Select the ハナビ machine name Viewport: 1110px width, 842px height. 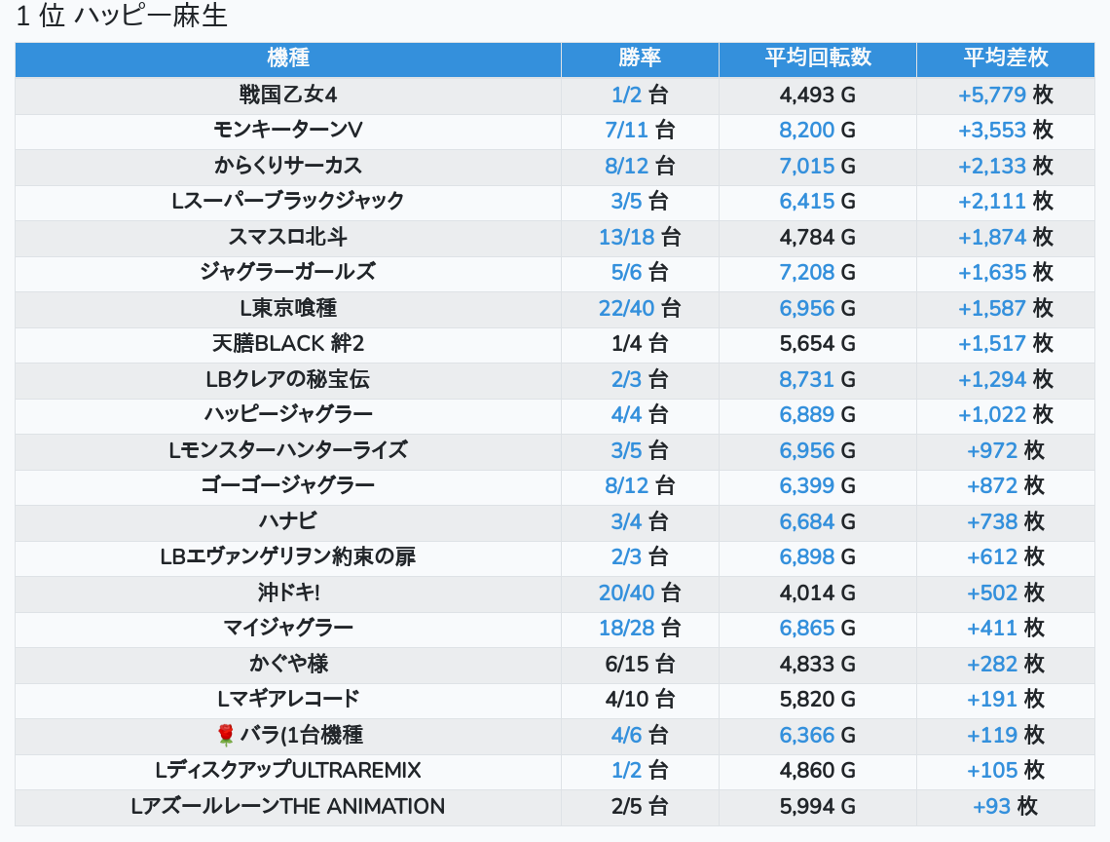click(x=288, y=521)
